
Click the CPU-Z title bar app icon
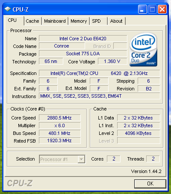click(8, 9)
